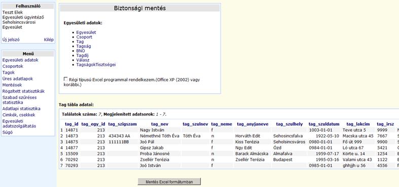Open Adatlapi statisztika menu item

coord(21,109)
